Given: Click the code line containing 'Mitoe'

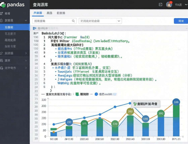Looking at the screenshot, I should click(90, 41).
